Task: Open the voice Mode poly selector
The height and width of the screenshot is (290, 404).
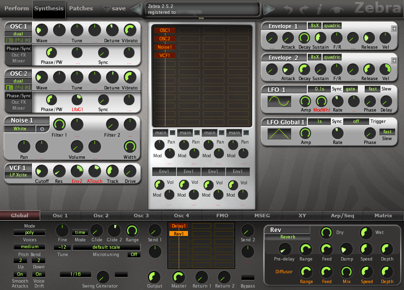Action: [x=29, y=232]
